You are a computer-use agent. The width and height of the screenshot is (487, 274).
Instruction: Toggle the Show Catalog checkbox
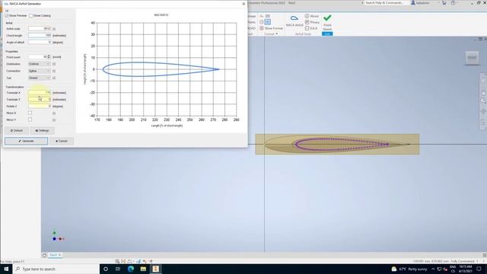(x=30, y=15)
